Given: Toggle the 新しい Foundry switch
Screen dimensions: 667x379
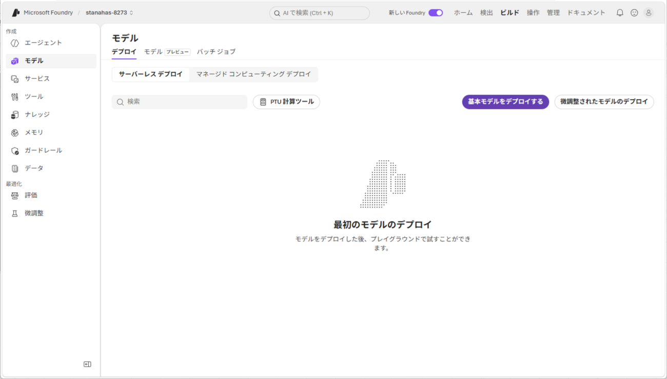Looking at the screenshot, I should click(436, 13).
